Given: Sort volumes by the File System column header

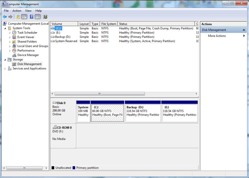Looking at the screenshot, I should pyautogui.click(x=108, y=24).
